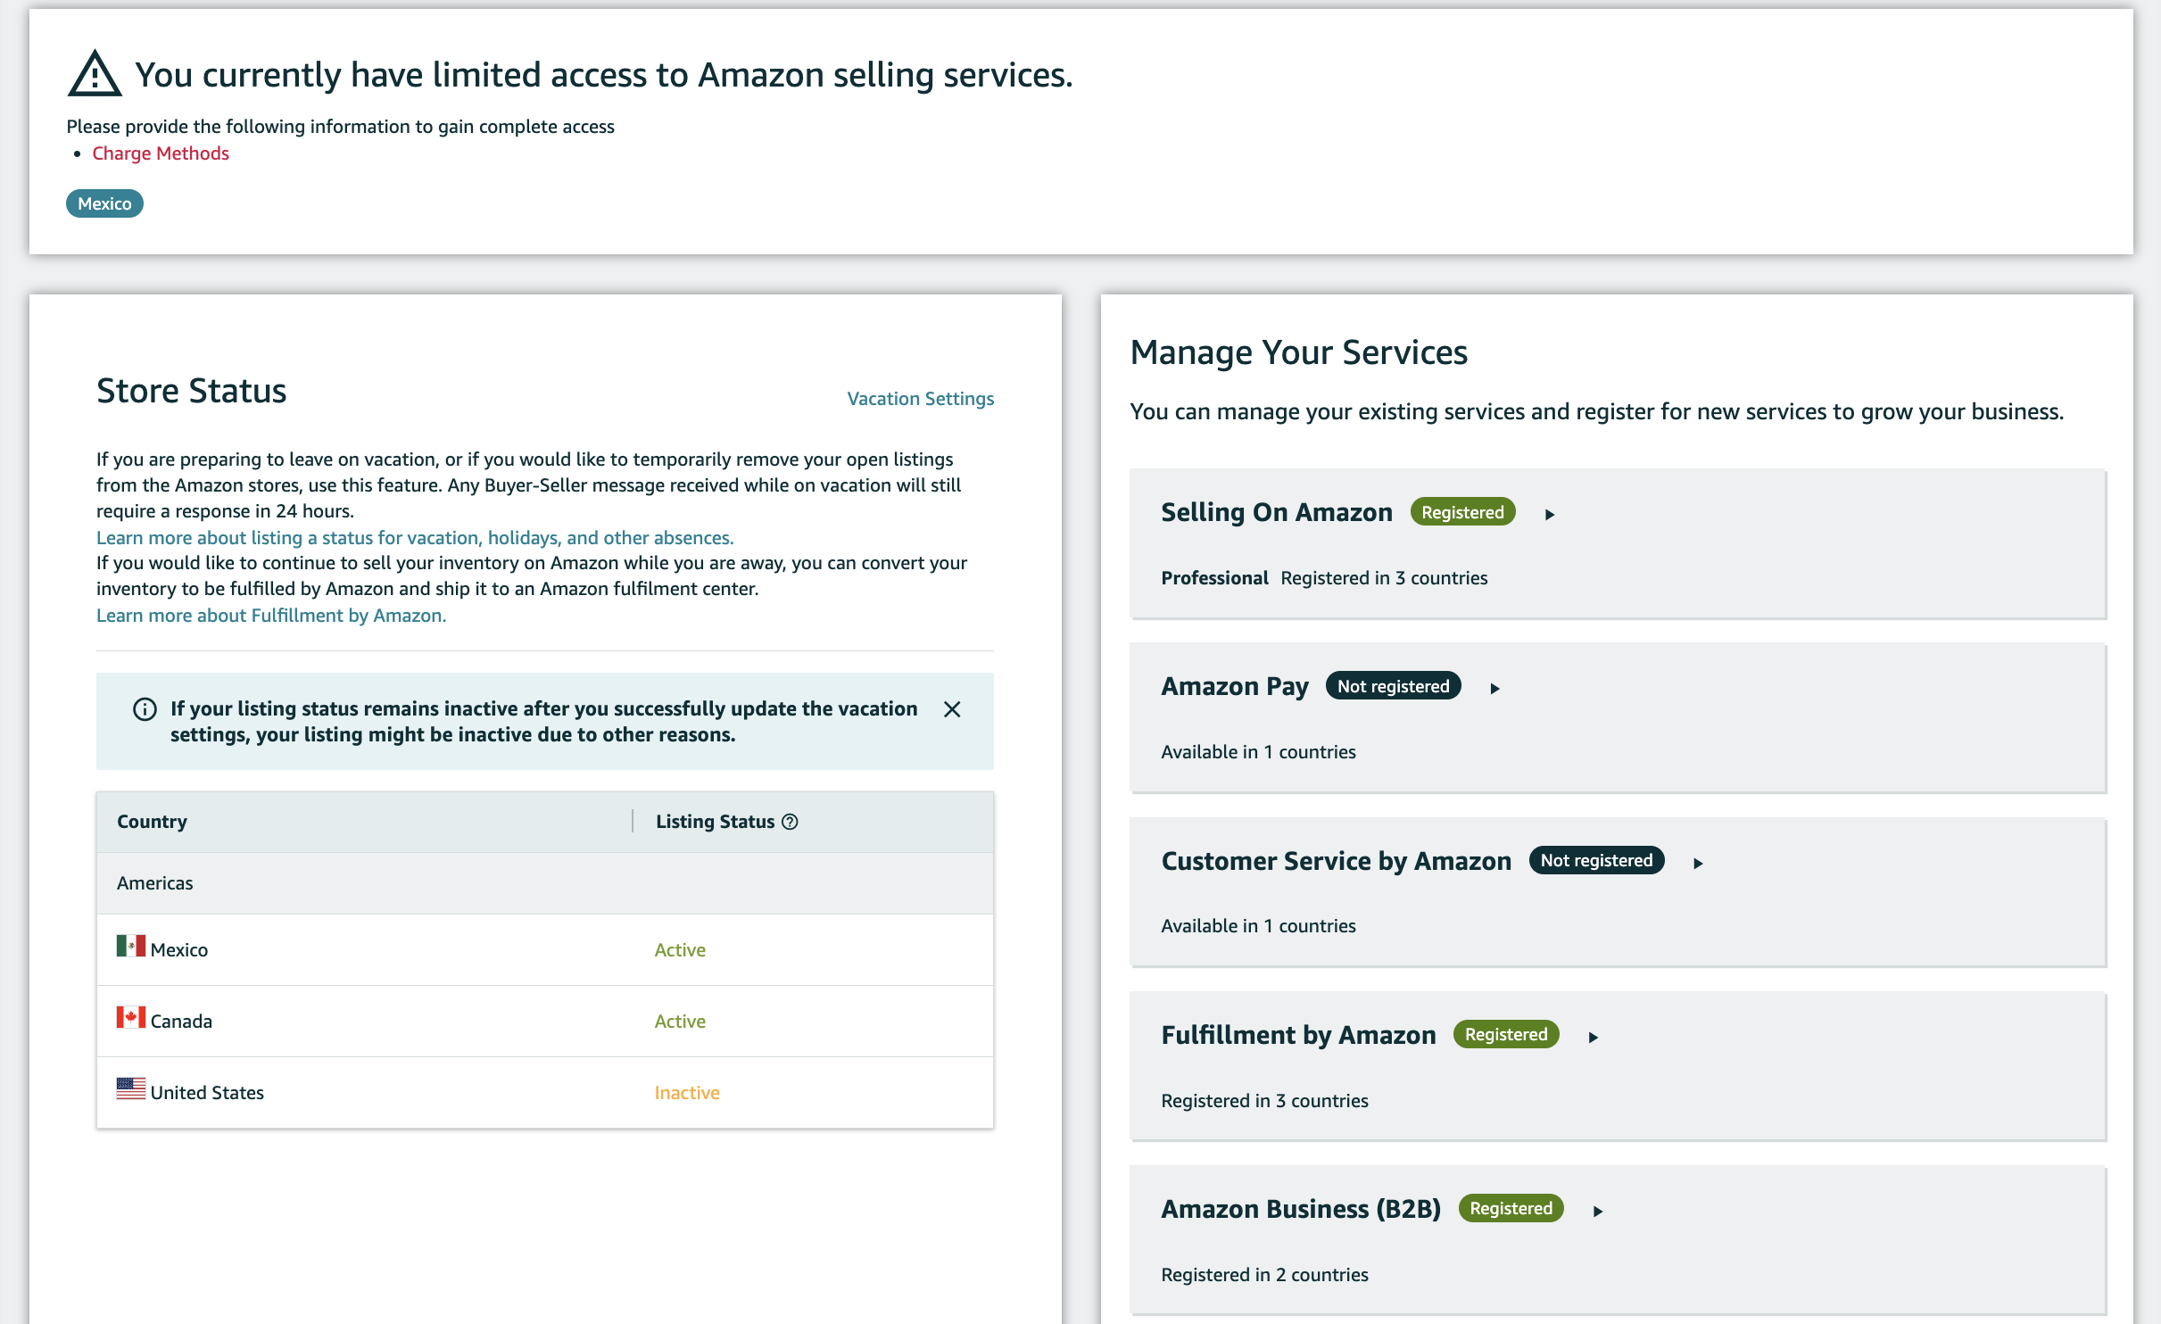The height and width of the screenshot is (1324, 2161).
Task: Click the Fulfillment by Amazon heading
Action: [x=1298, y=1035]
